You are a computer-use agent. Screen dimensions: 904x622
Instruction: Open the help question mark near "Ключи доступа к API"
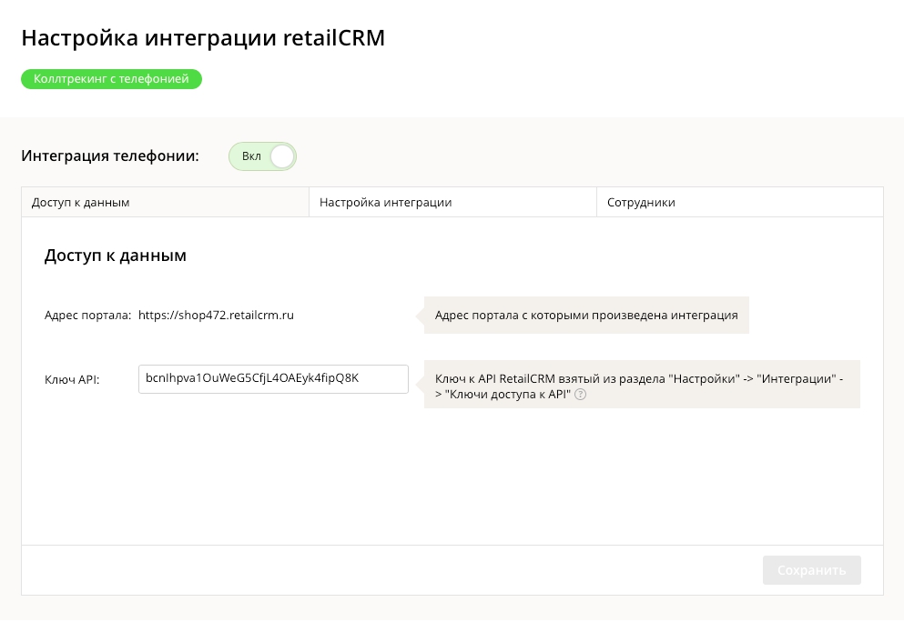[581, 395]
